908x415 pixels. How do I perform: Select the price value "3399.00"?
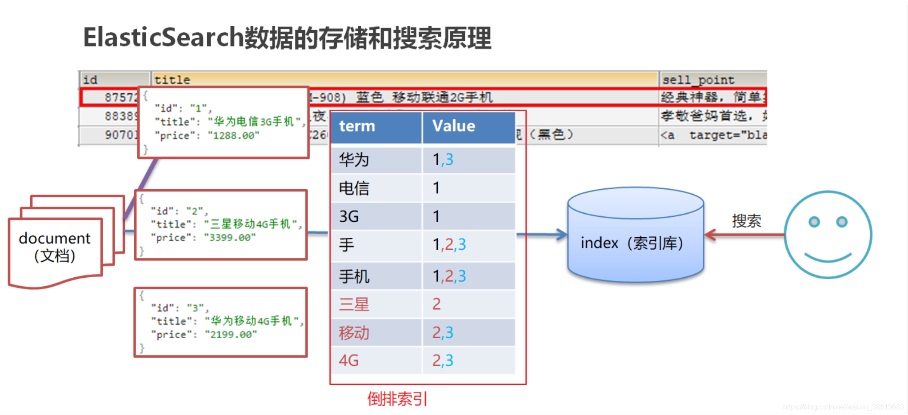[230, 238]
